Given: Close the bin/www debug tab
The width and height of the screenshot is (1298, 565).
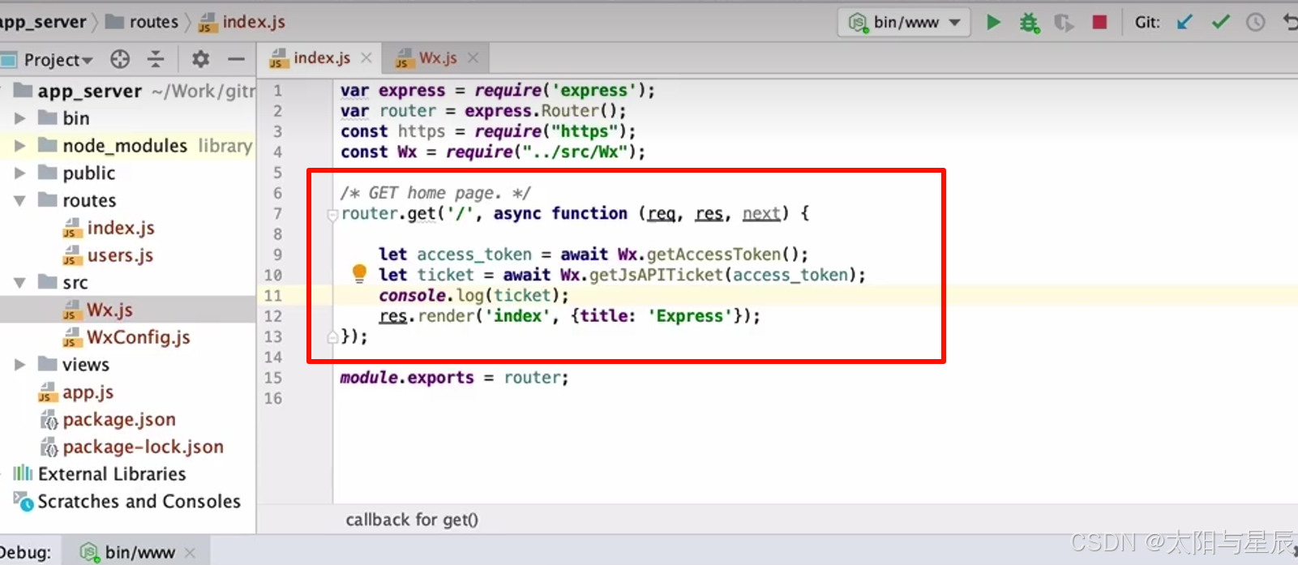Looking at the screenshot, I should coord(190,553).
